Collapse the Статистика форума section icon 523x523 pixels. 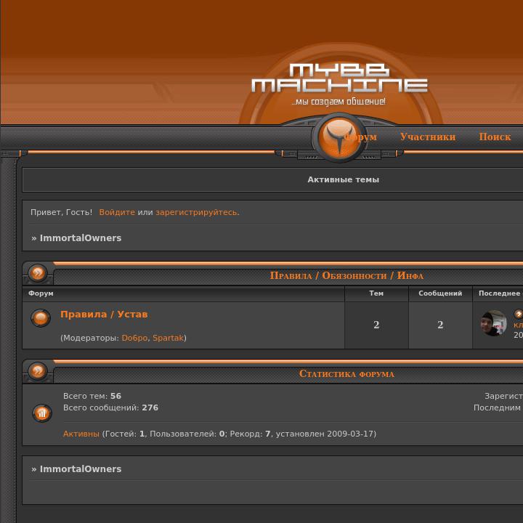(x=38, y=371)
